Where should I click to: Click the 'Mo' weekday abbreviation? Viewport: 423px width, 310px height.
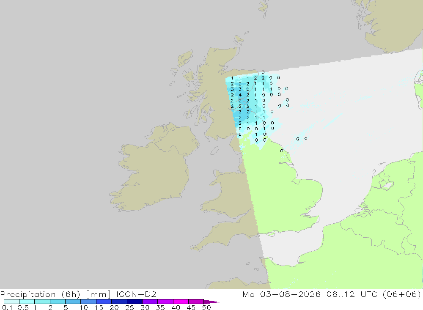(248, 294)
